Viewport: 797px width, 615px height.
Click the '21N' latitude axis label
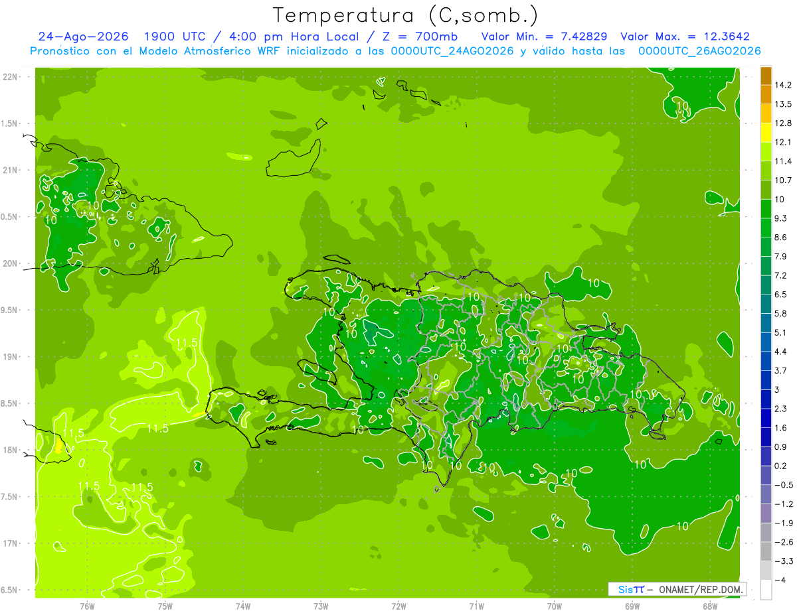click(9, 171)
